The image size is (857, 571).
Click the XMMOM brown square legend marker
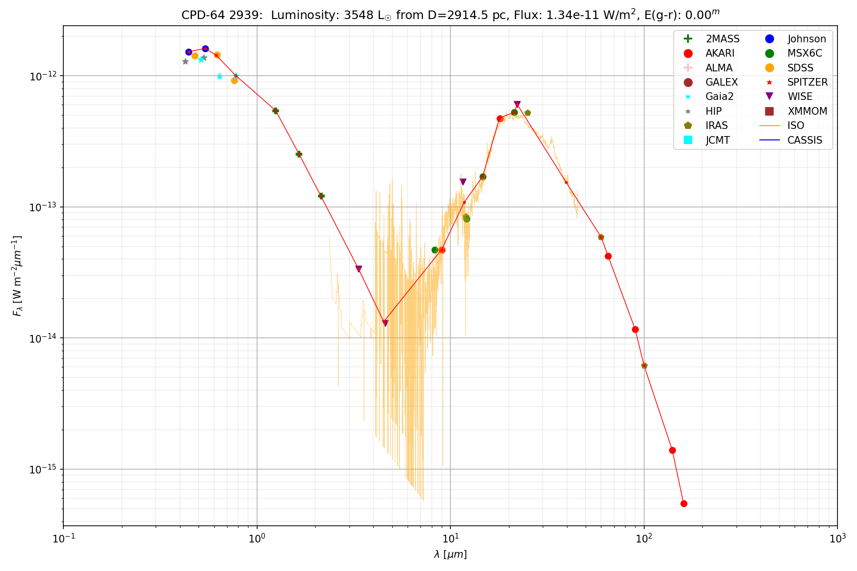point(769,111)
